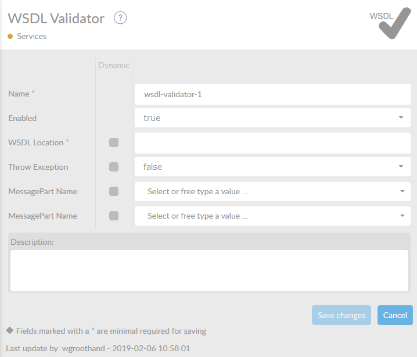417x357 pixels.
Task: Open the first MessagePart Name combo box
Action: coord(272,191)
